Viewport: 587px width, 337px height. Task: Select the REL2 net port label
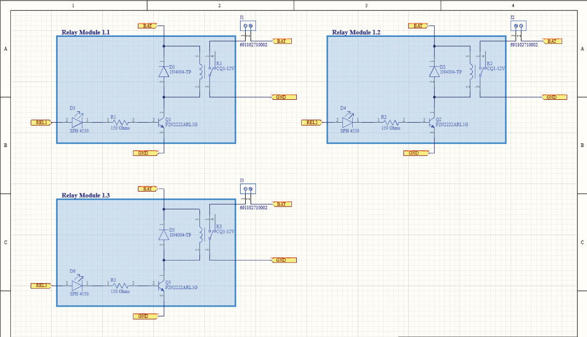tap(311, 123)
